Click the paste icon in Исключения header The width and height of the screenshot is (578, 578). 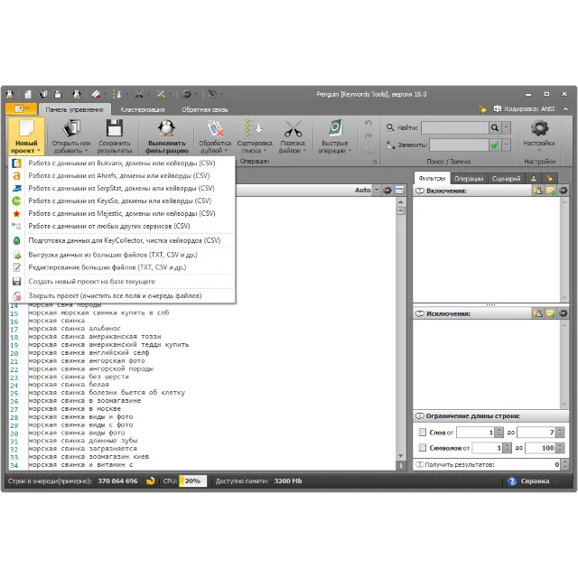pos(538,313)
